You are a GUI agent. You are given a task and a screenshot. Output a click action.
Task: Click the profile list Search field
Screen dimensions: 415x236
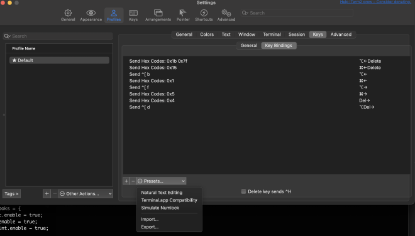coord(58,36)
